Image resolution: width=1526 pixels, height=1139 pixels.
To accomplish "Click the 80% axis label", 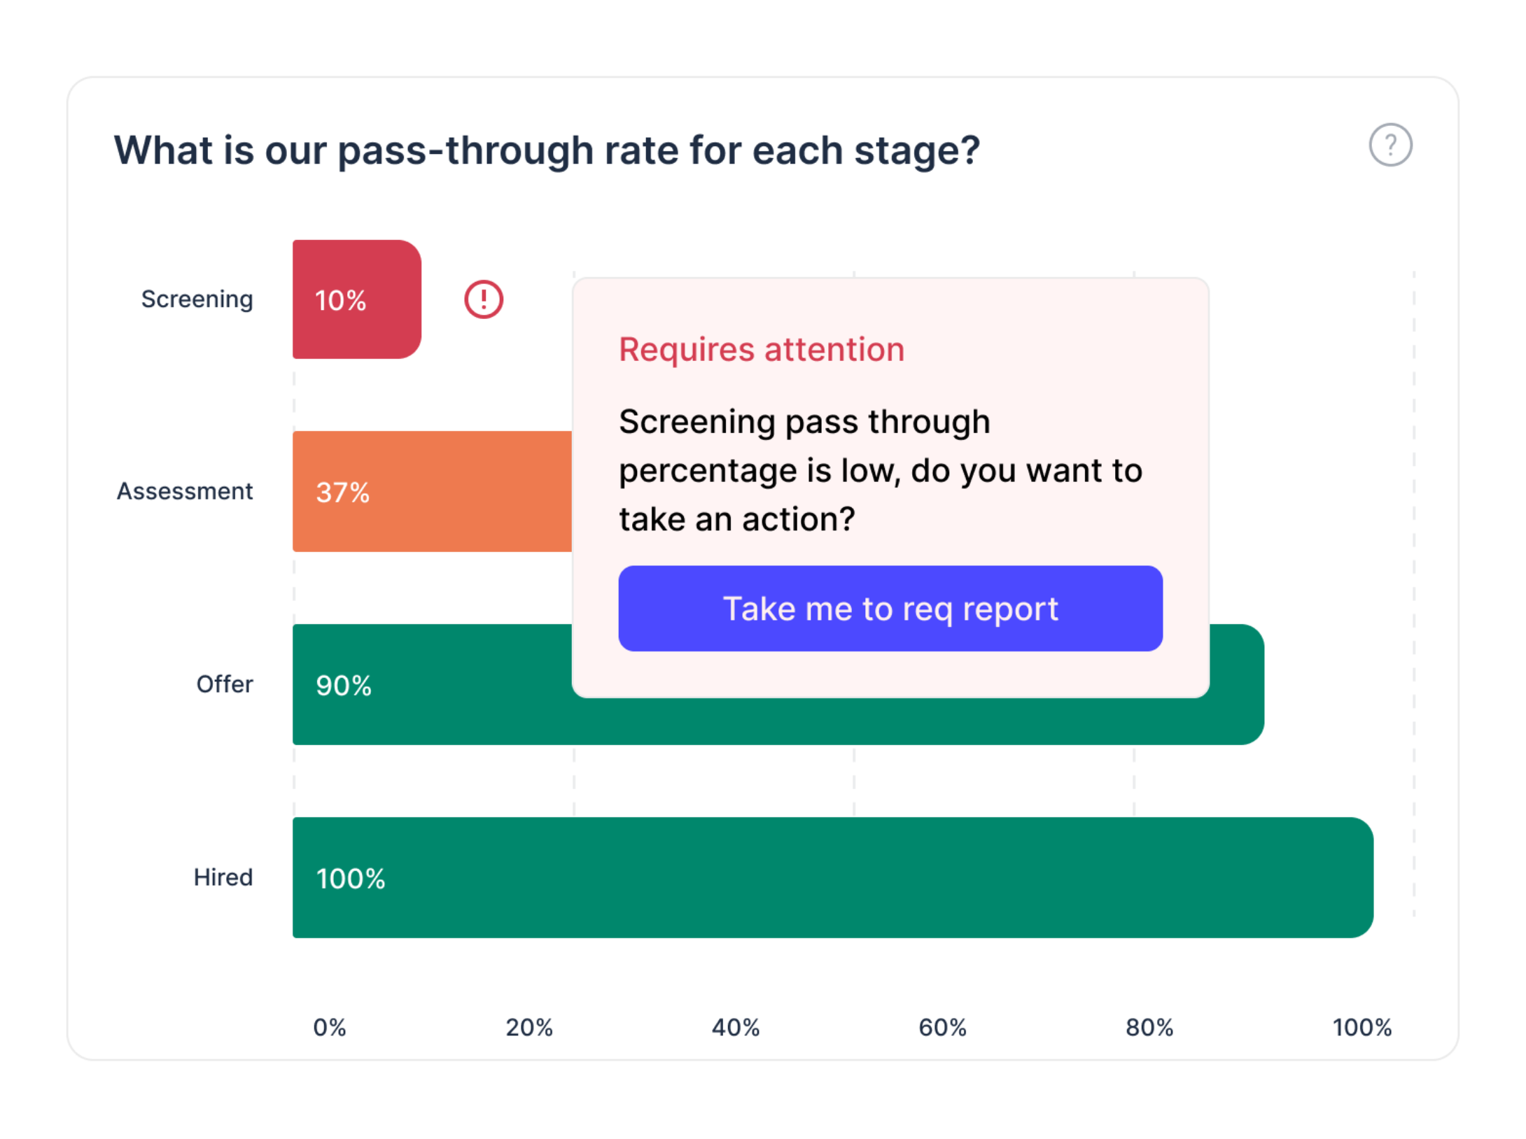I will (1149, 1027).
